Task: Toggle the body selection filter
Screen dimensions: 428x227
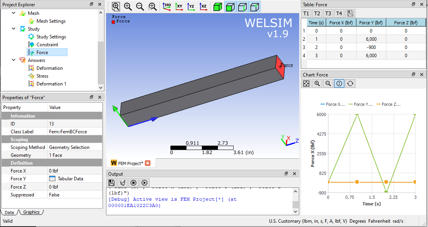Action: tap(218, 7)
